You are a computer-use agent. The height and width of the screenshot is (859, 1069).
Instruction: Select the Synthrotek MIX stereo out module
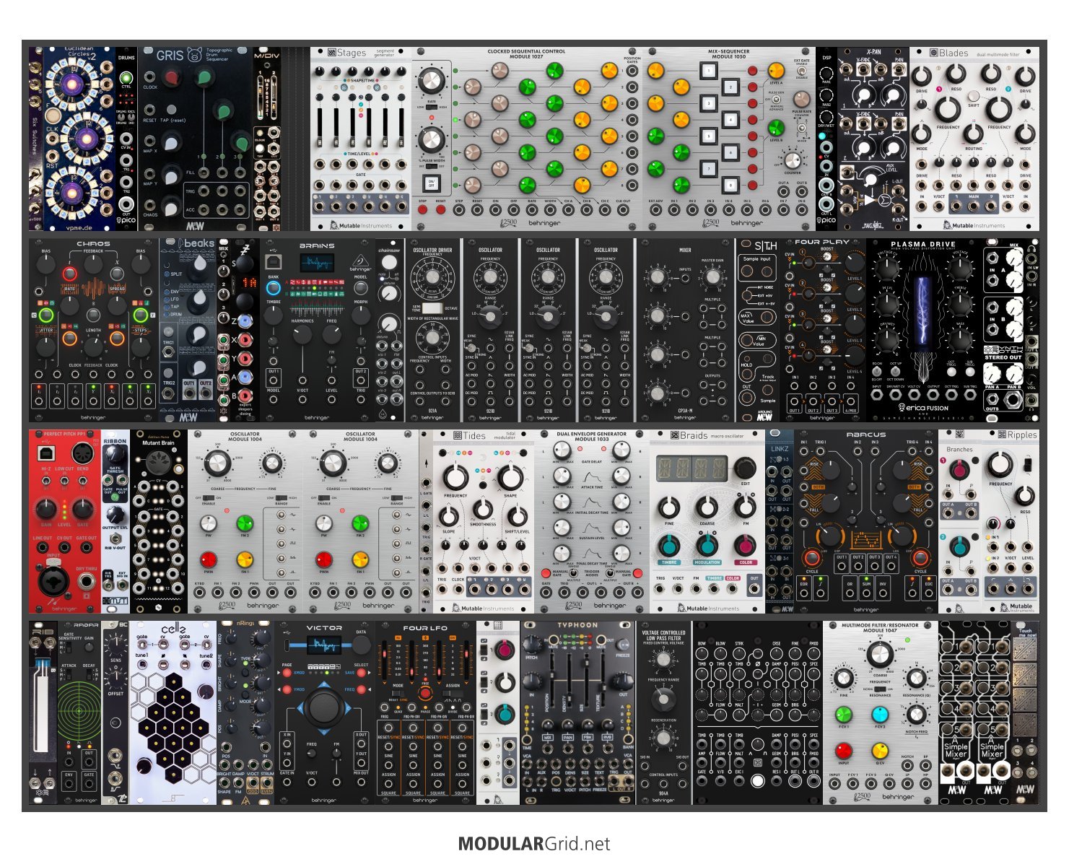click(x=1003, y=330)
